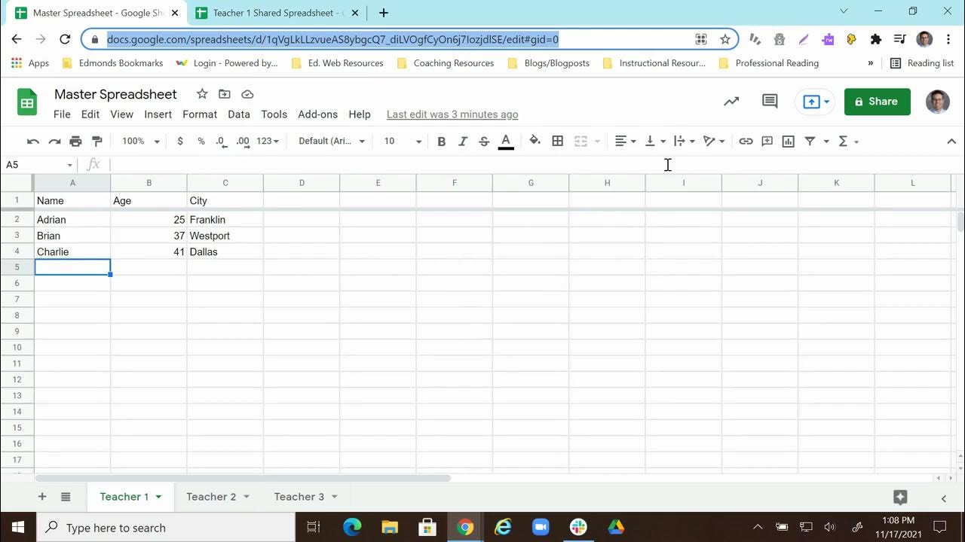Open horizontal align dropdown
This screenshot has height=542, width=965.
[x=625, y=141]
